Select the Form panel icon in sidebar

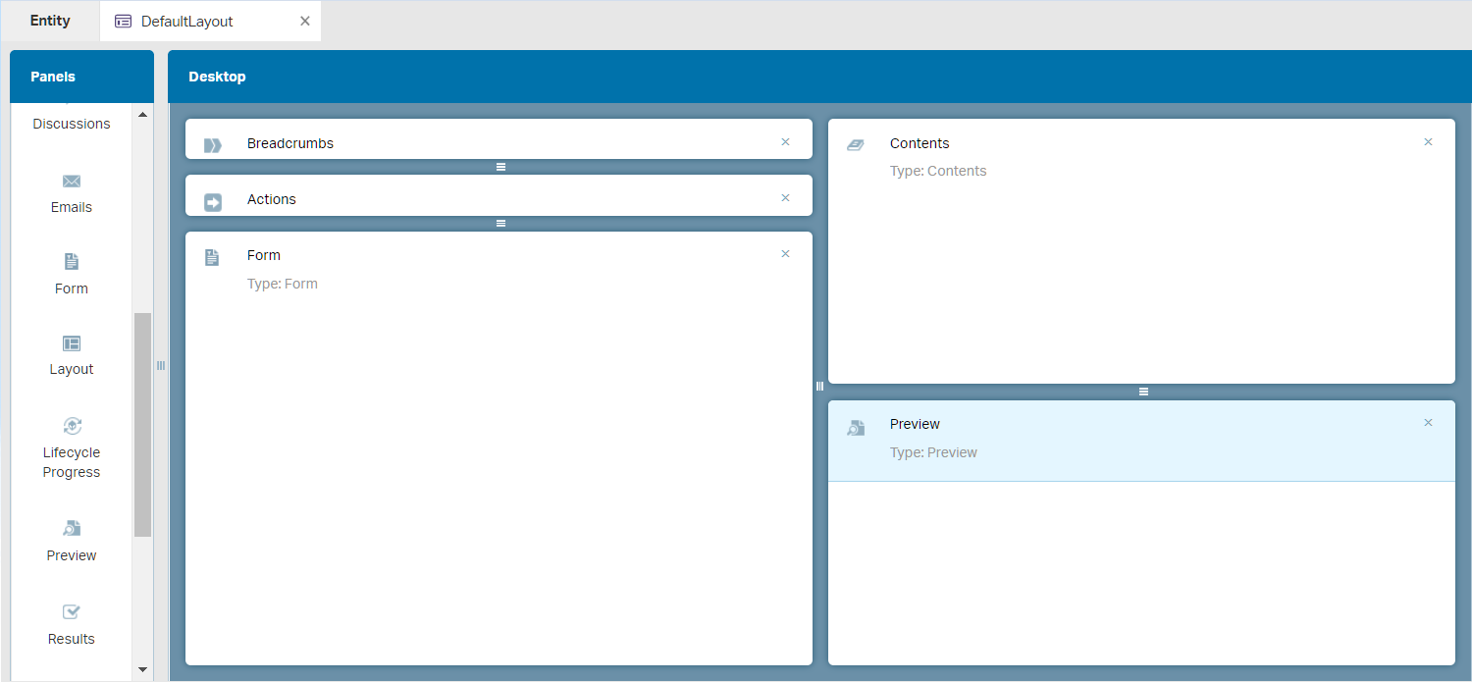[72, 262]
